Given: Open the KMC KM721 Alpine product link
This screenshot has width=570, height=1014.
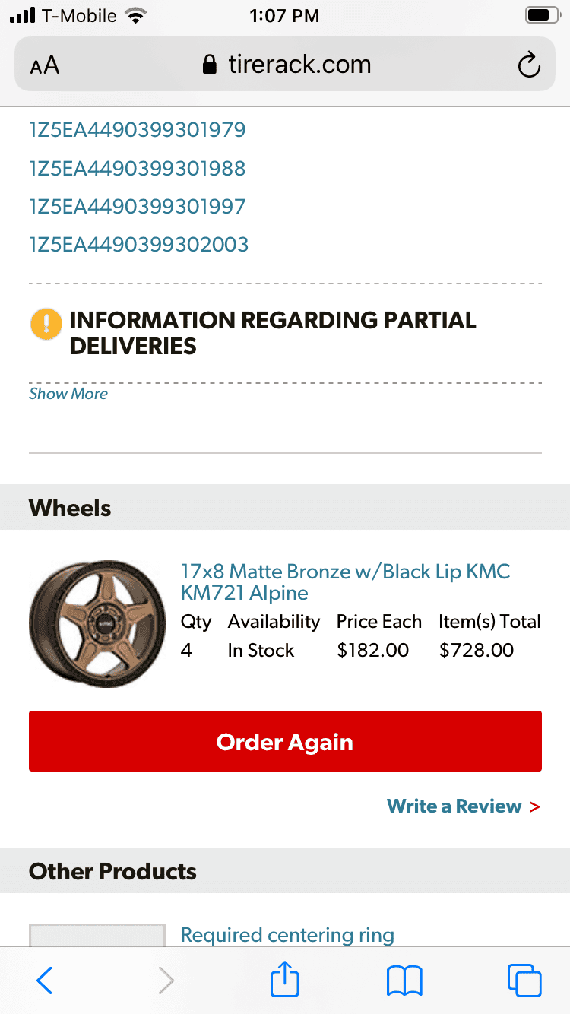Looking at the screenshot, I should pyautogui.click(x=344, y=582).
